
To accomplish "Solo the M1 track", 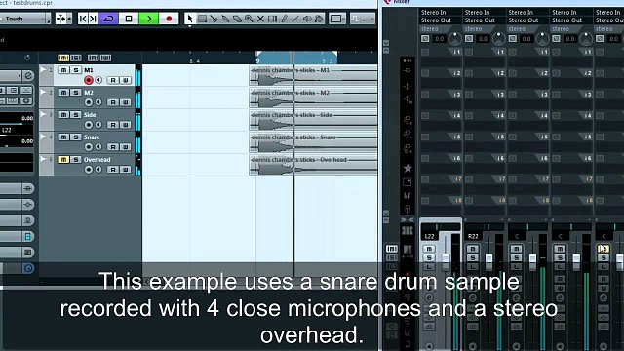I will [76, 70].
